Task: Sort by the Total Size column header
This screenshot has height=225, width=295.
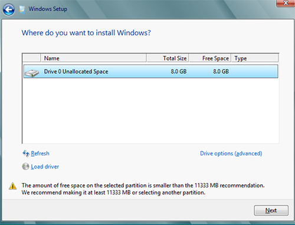Action: tap(168, 58)
